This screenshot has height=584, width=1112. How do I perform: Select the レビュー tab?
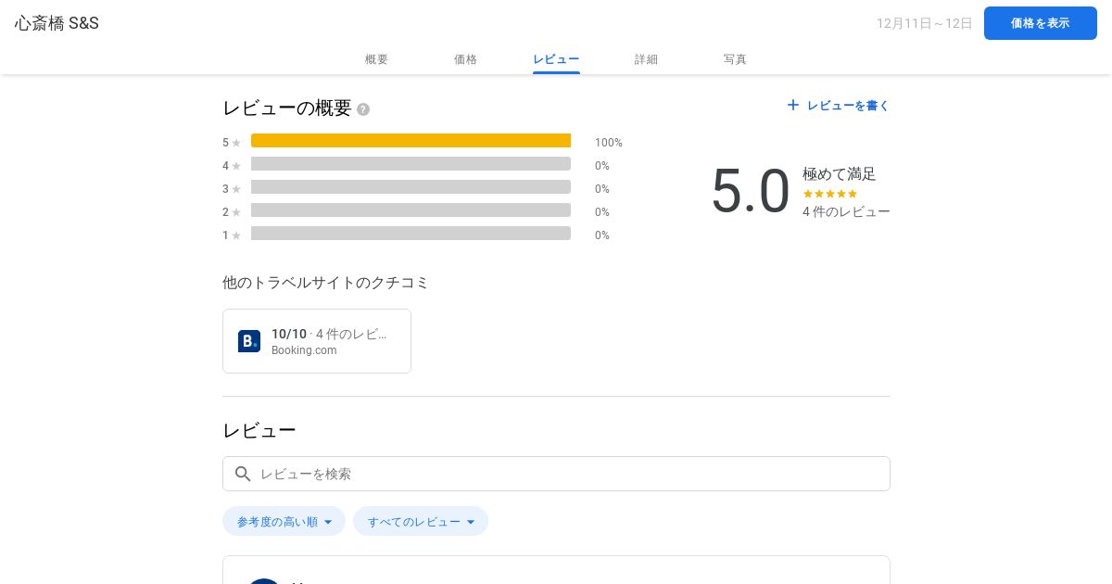click(556, 59)
